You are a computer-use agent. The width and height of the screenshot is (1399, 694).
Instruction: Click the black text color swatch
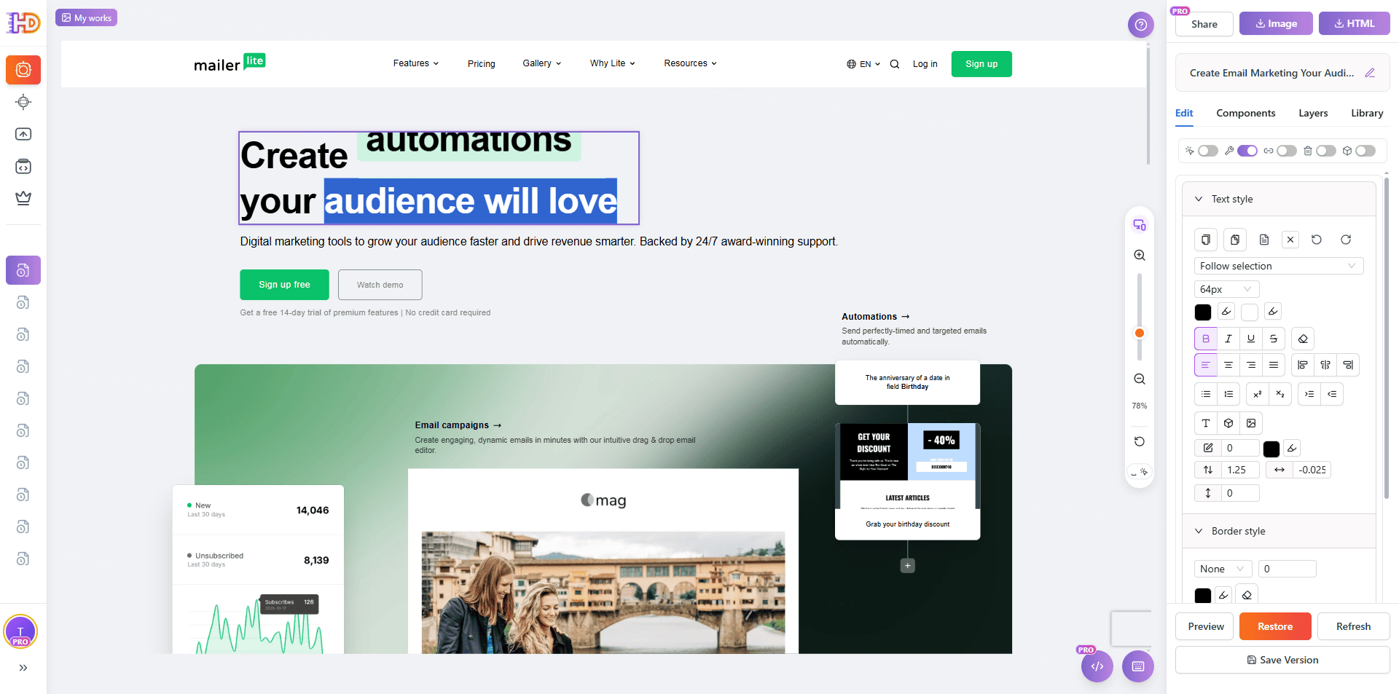[x=1203, y=312]
